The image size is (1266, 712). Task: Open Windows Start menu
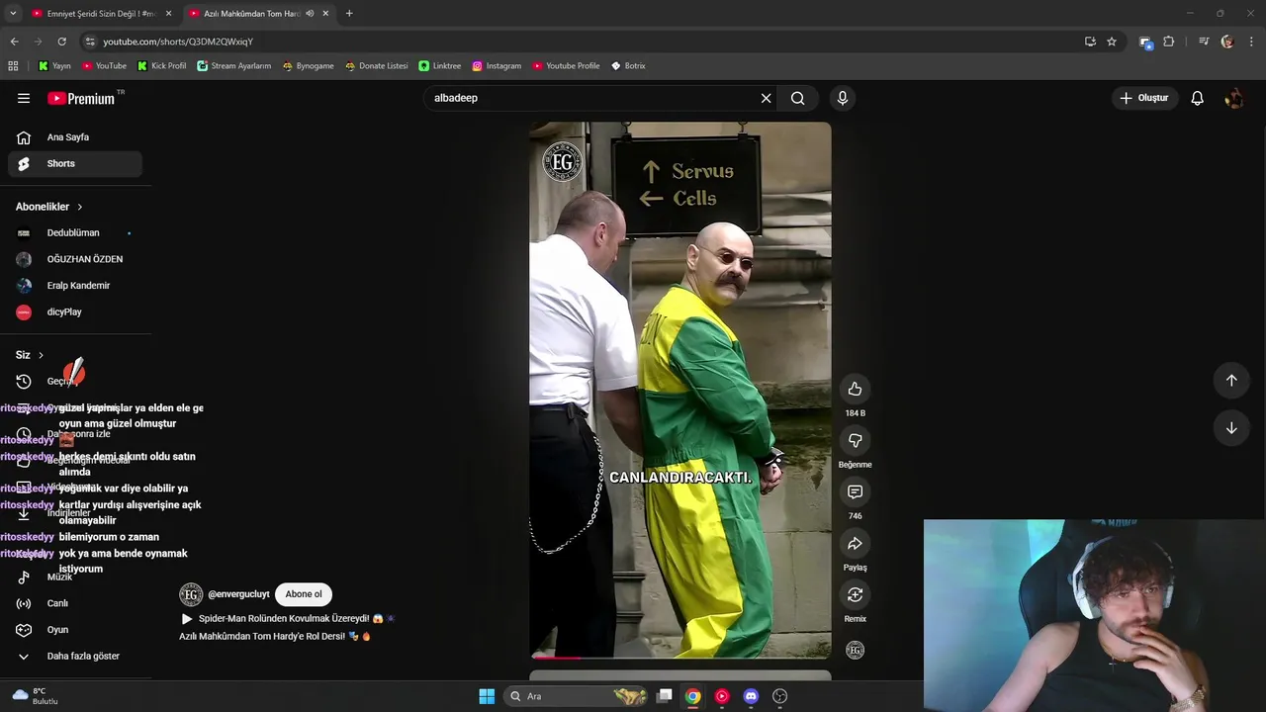click(x=487, y=696)
